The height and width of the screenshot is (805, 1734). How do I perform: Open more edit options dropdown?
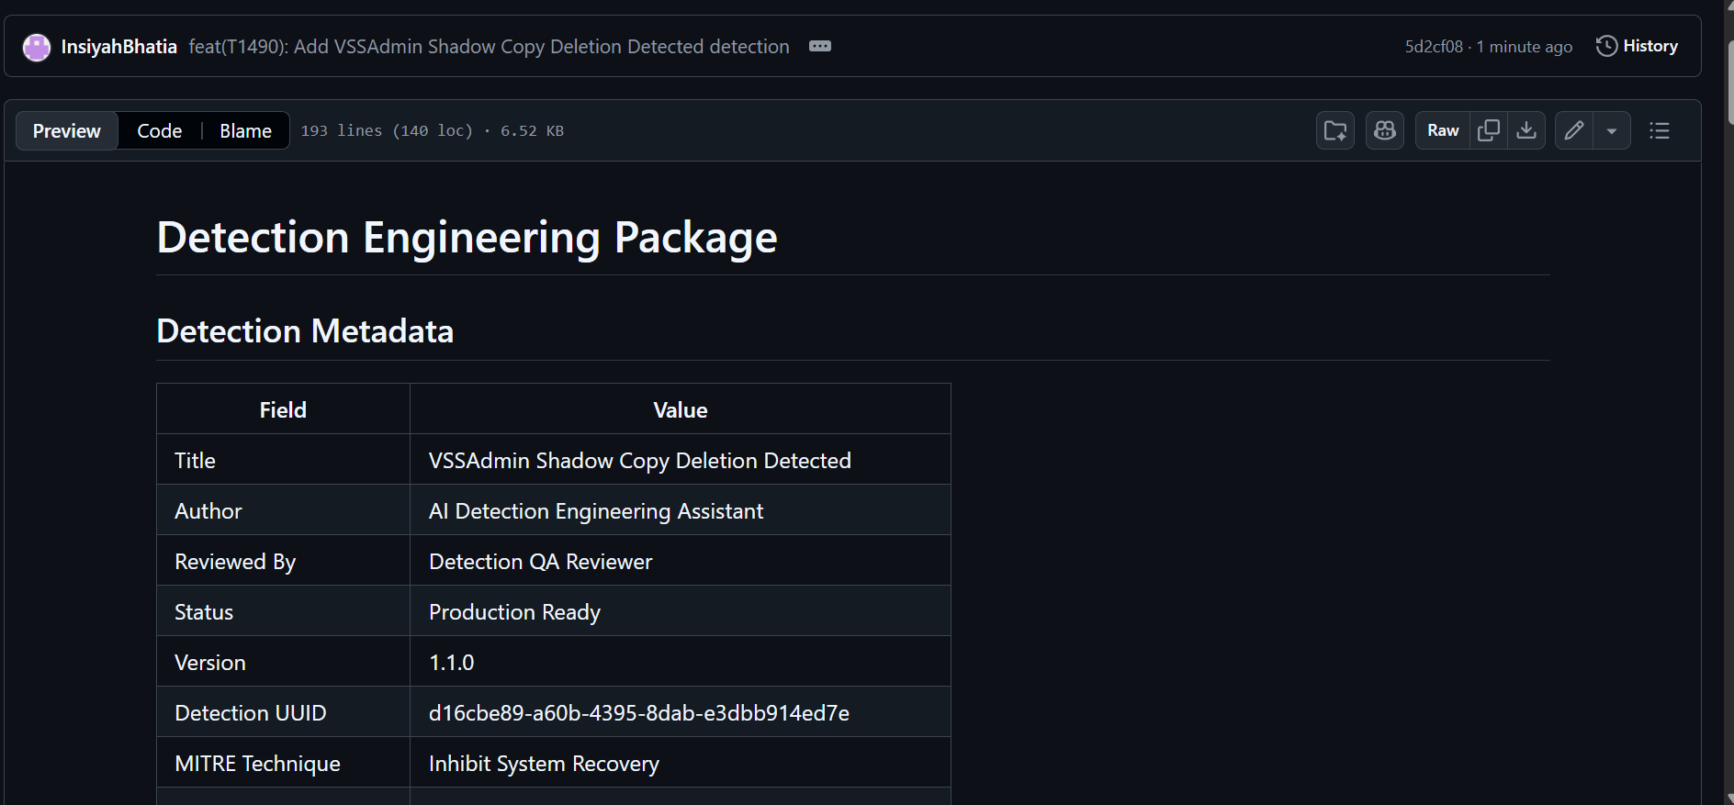pyautogui.click(x=1612, y=130)
